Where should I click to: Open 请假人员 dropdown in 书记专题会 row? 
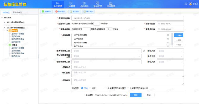click(x=170, y=56)
